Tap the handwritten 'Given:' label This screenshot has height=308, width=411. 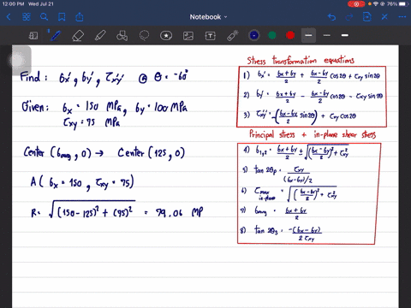click(35, 107)
